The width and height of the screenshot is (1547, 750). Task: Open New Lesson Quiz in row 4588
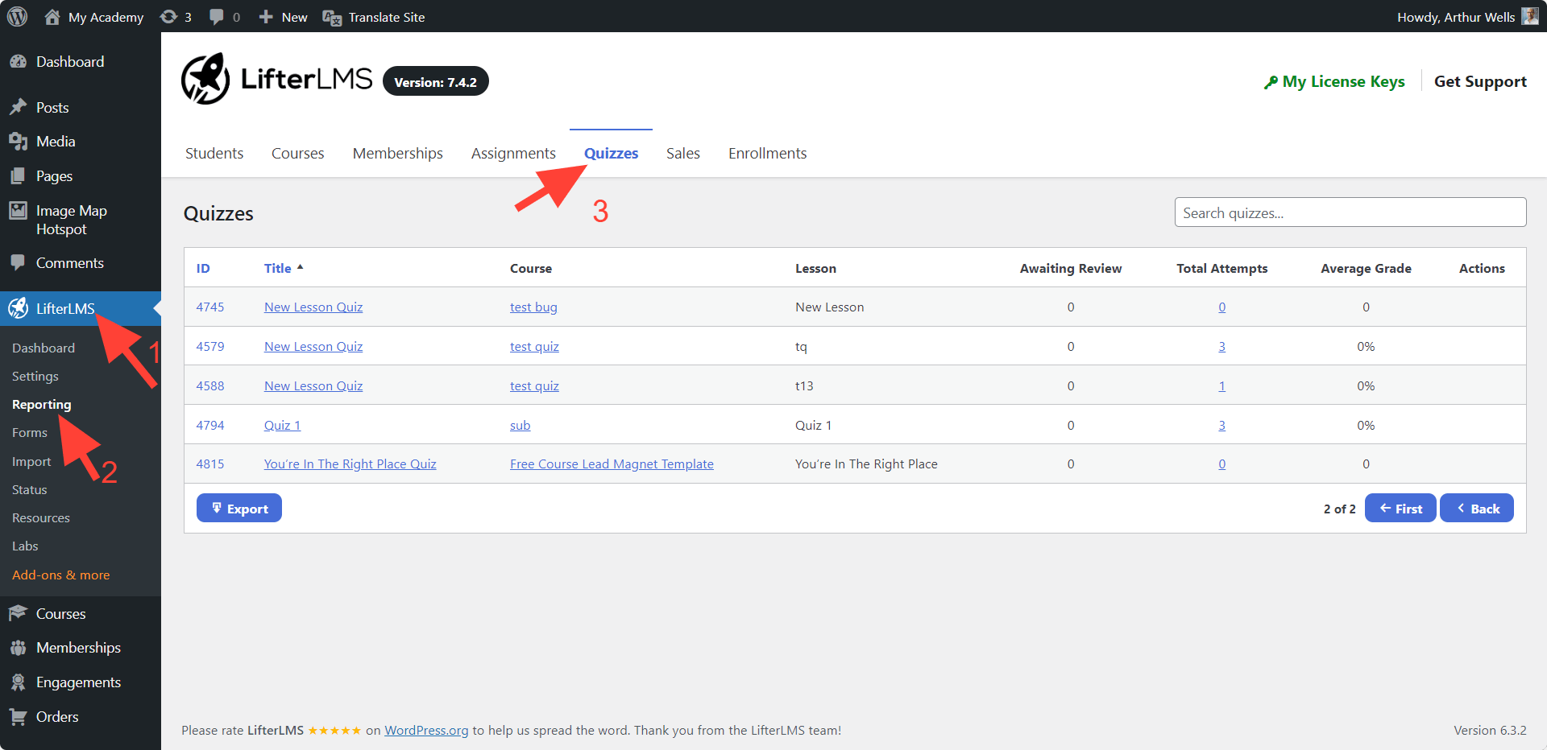[x=313, y=385]
